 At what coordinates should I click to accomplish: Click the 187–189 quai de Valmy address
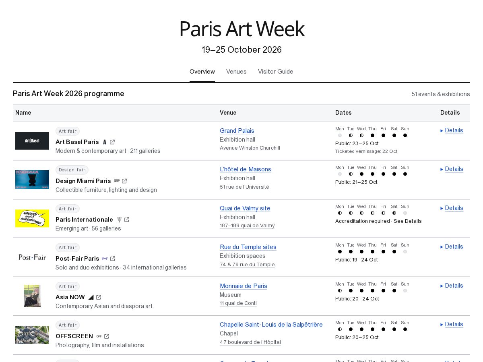tap(247, 226)
